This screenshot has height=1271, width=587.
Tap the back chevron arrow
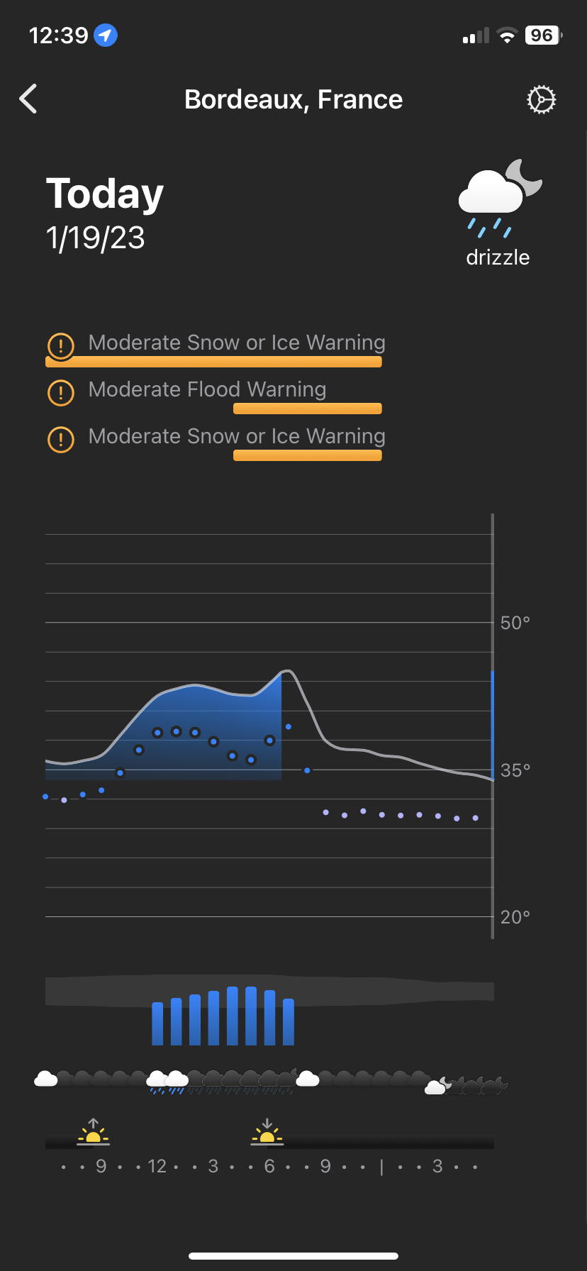pos(28,99)
